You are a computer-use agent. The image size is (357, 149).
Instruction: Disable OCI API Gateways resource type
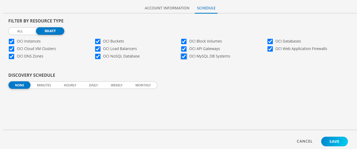[184, 49]
